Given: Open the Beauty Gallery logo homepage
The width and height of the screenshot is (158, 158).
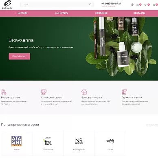Looking at the screenshot, I should (x=7, y=5).
